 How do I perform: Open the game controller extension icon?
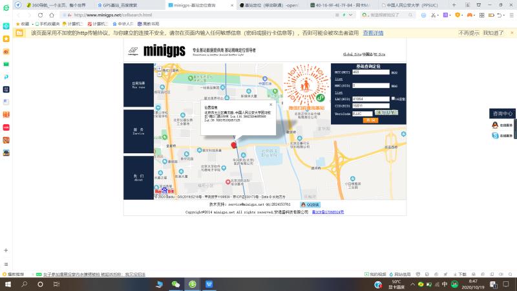point(470,15)
